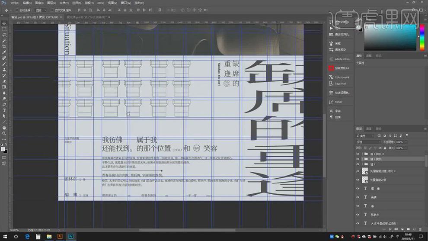The height and width of the screenshot is (241, 428).
Task: Filter layers by type (T) icon
Action: pyautogui.click(x=390, y=136)
